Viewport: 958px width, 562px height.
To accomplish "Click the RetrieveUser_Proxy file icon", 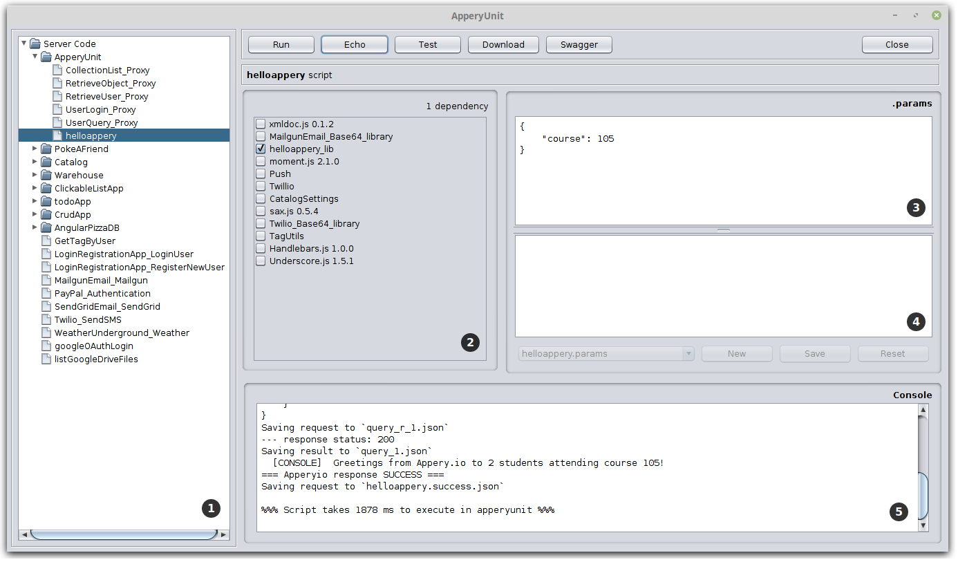I will [58, 96].
